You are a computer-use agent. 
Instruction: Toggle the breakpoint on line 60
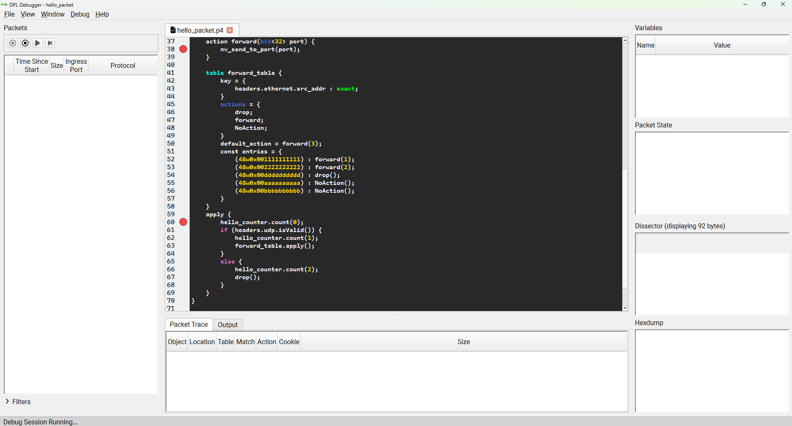coord(183,222)
